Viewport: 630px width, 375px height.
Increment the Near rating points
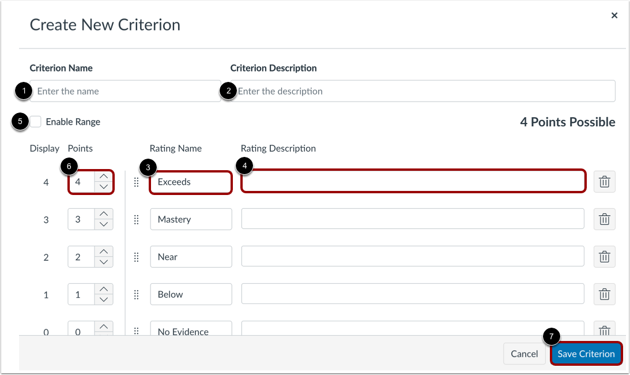pyautogui.click(x=103, y=252)
